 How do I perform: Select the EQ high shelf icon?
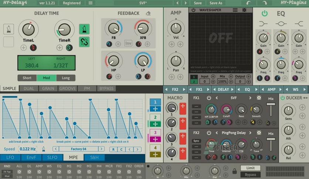point(299,24)
